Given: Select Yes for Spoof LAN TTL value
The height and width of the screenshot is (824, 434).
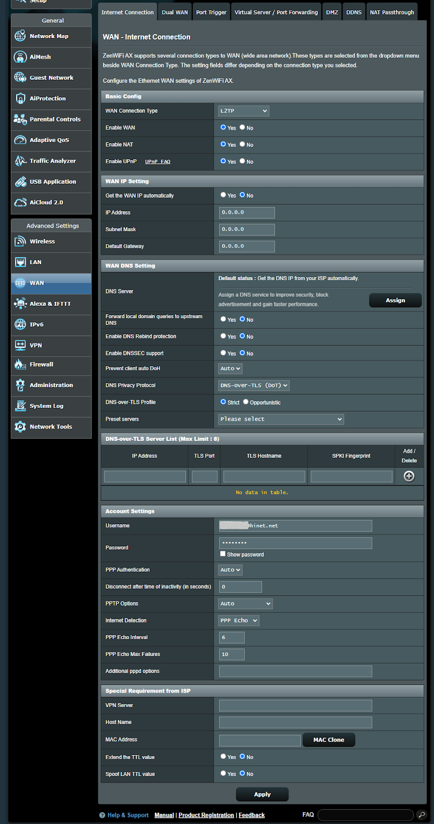Looking at the screenshot, I should pos(223,774).
